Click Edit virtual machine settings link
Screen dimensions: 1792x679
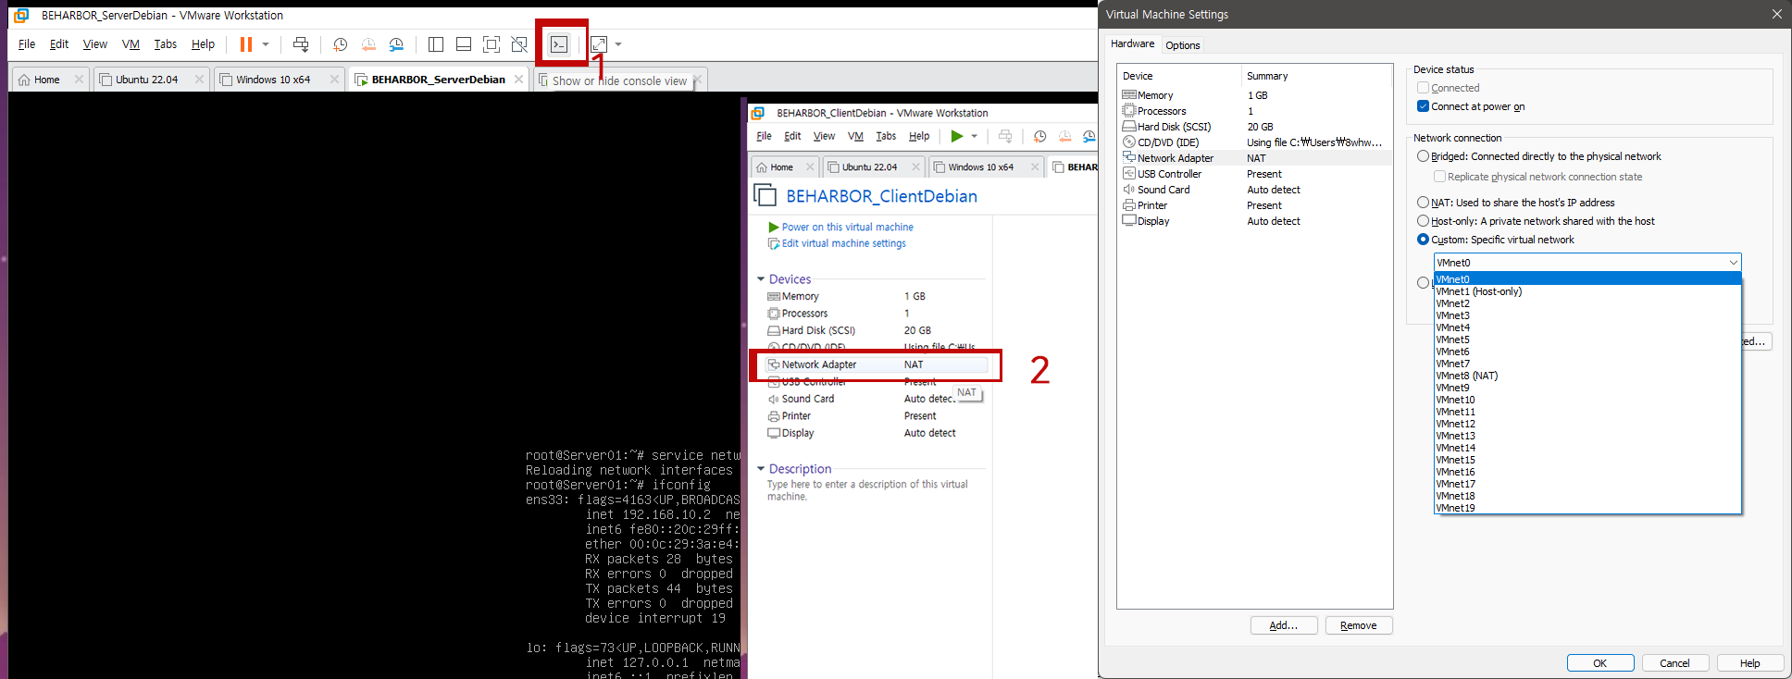843,243
